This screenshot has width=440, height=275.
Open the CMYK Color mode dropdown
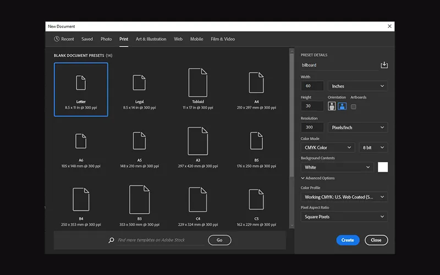point(328,147)
